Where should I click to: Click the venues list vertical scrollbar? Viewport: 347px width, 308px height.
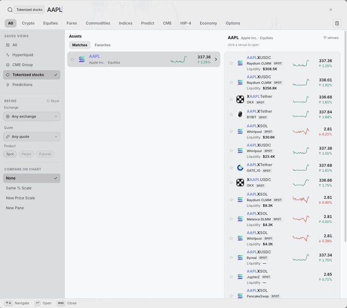[x=345, y=136]
